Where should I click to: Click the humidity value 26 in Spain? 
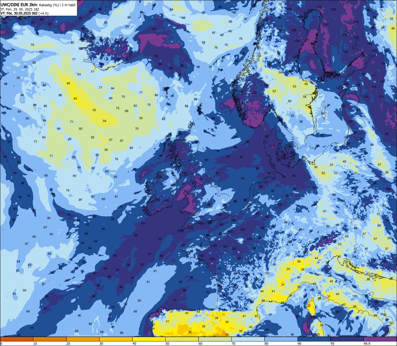click(x=190, y=332)
